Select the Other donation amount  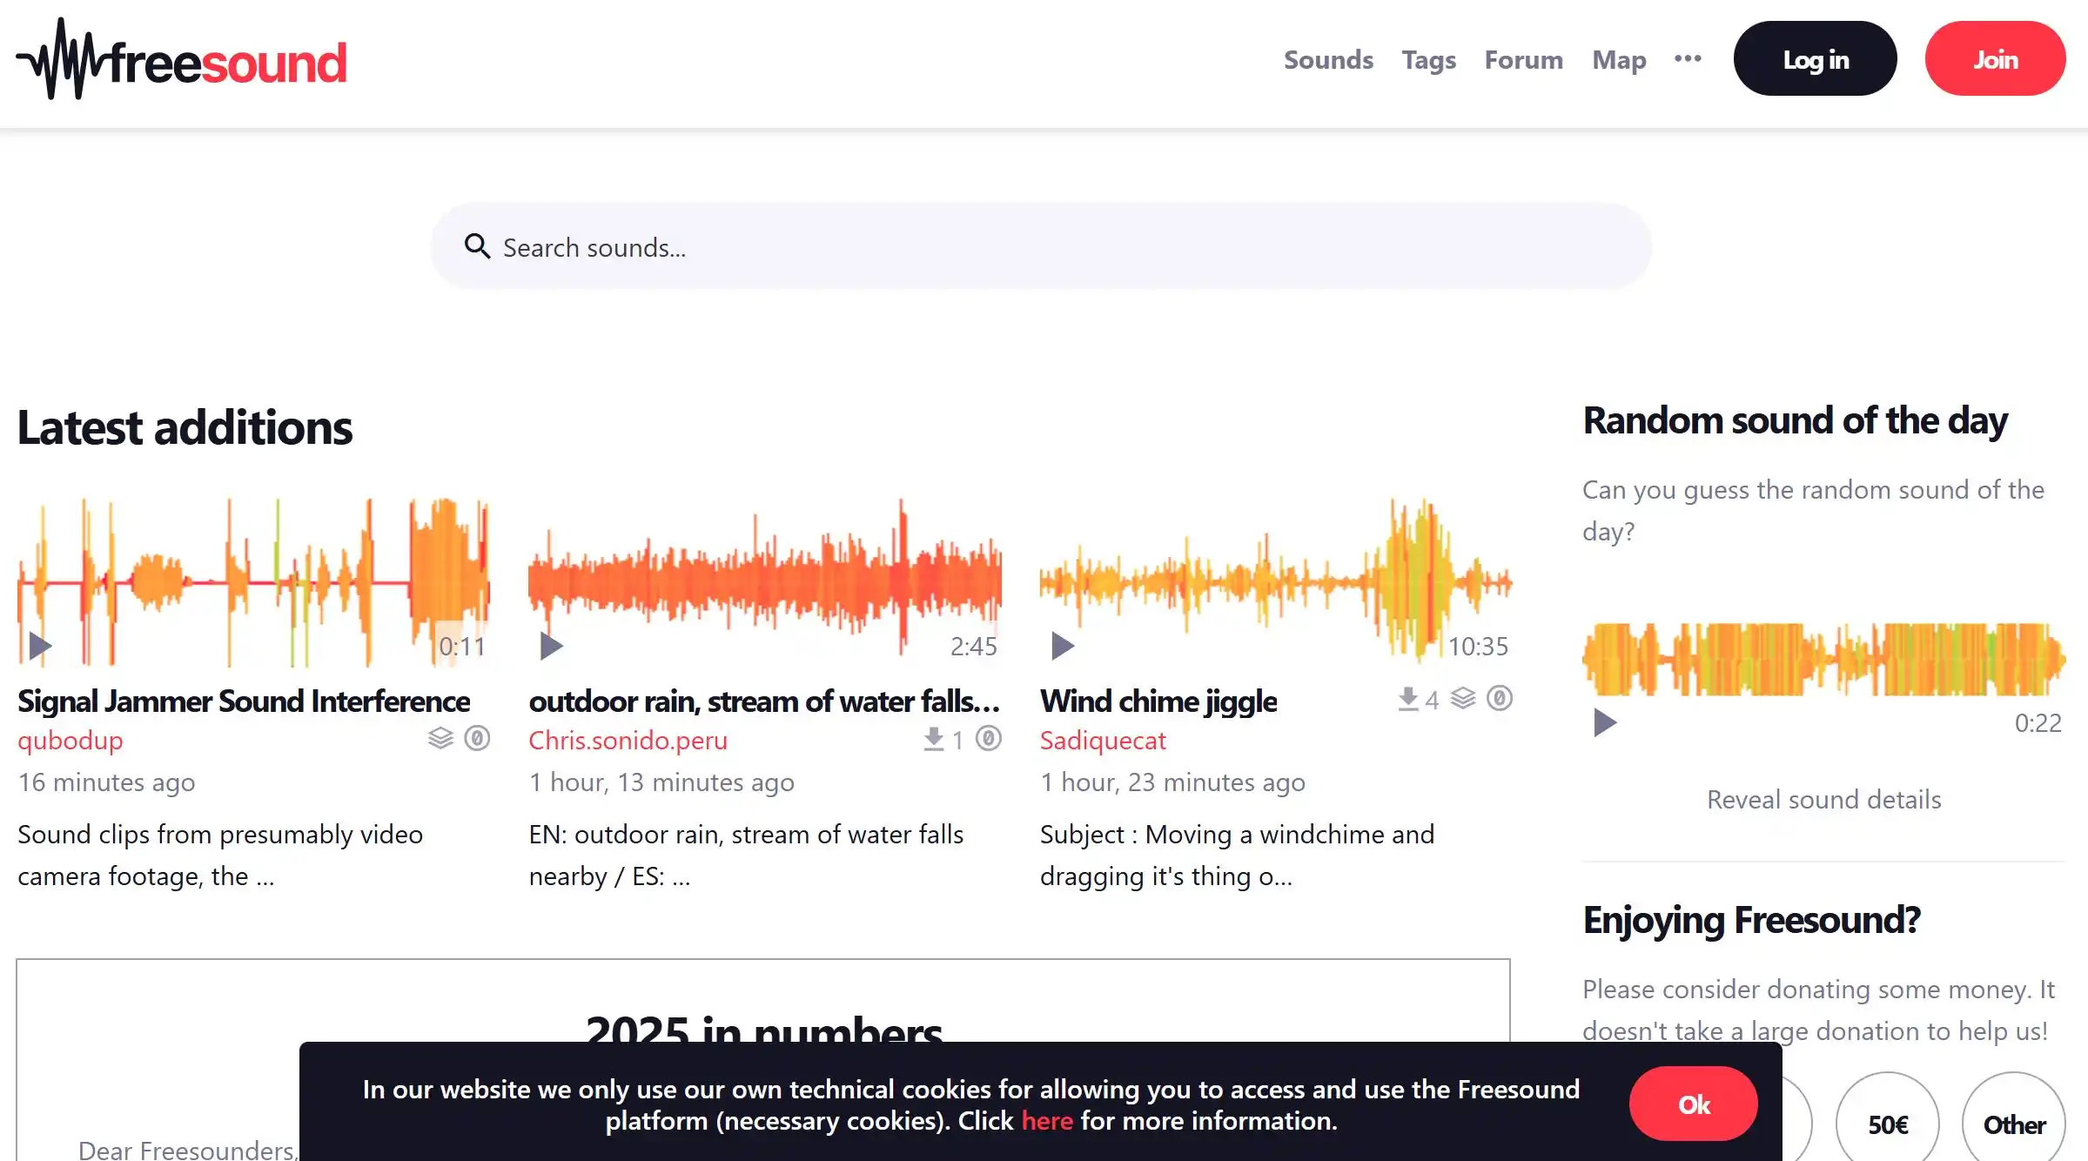tap(2013, 1124)
